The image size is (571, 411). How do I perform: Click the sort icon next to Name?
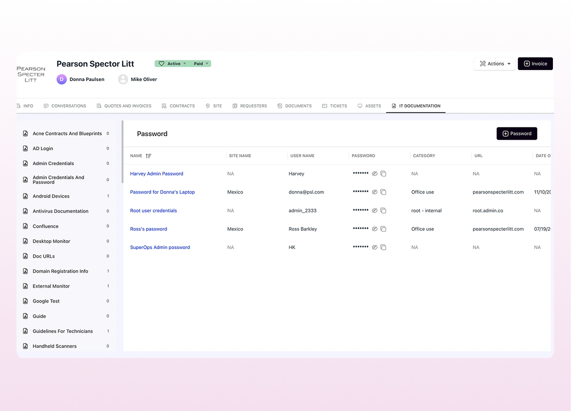[148, 156]
